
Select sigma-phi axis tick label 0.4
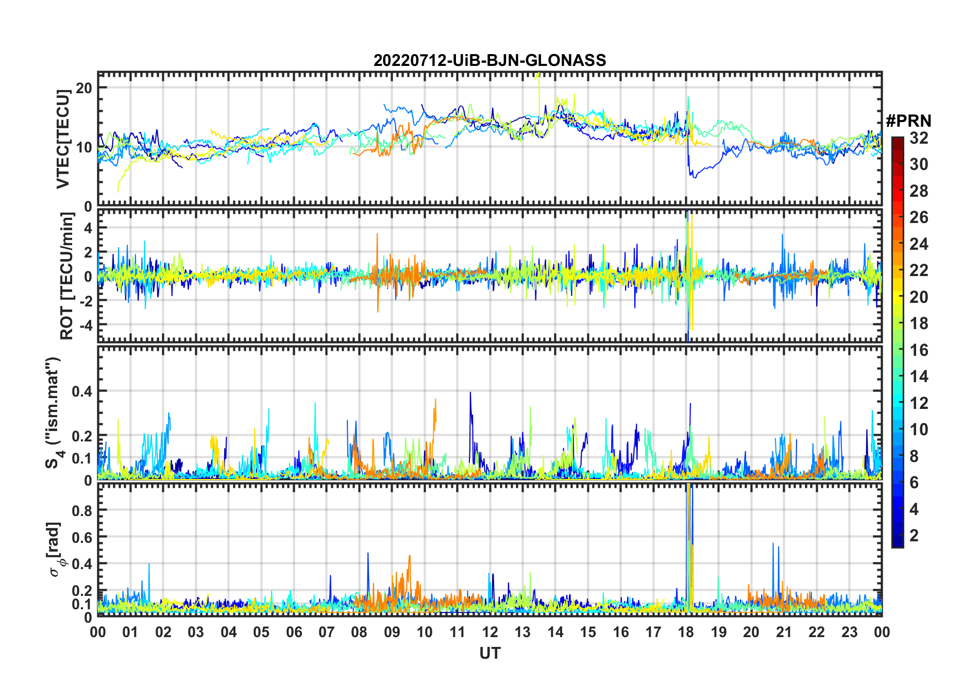82,564
